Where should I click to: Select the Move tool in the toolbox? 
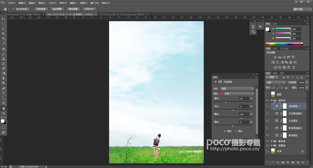click(4, 19)
